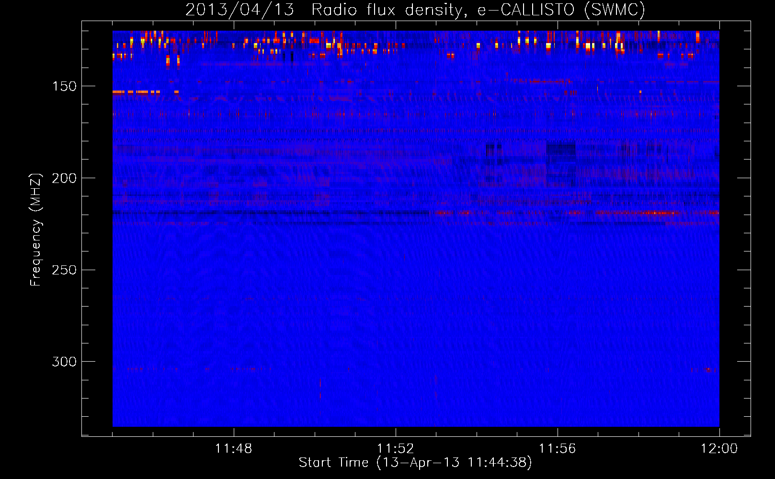Click the 12:00 time tick label
Viewport: 775px width, 479px height.
719,449
